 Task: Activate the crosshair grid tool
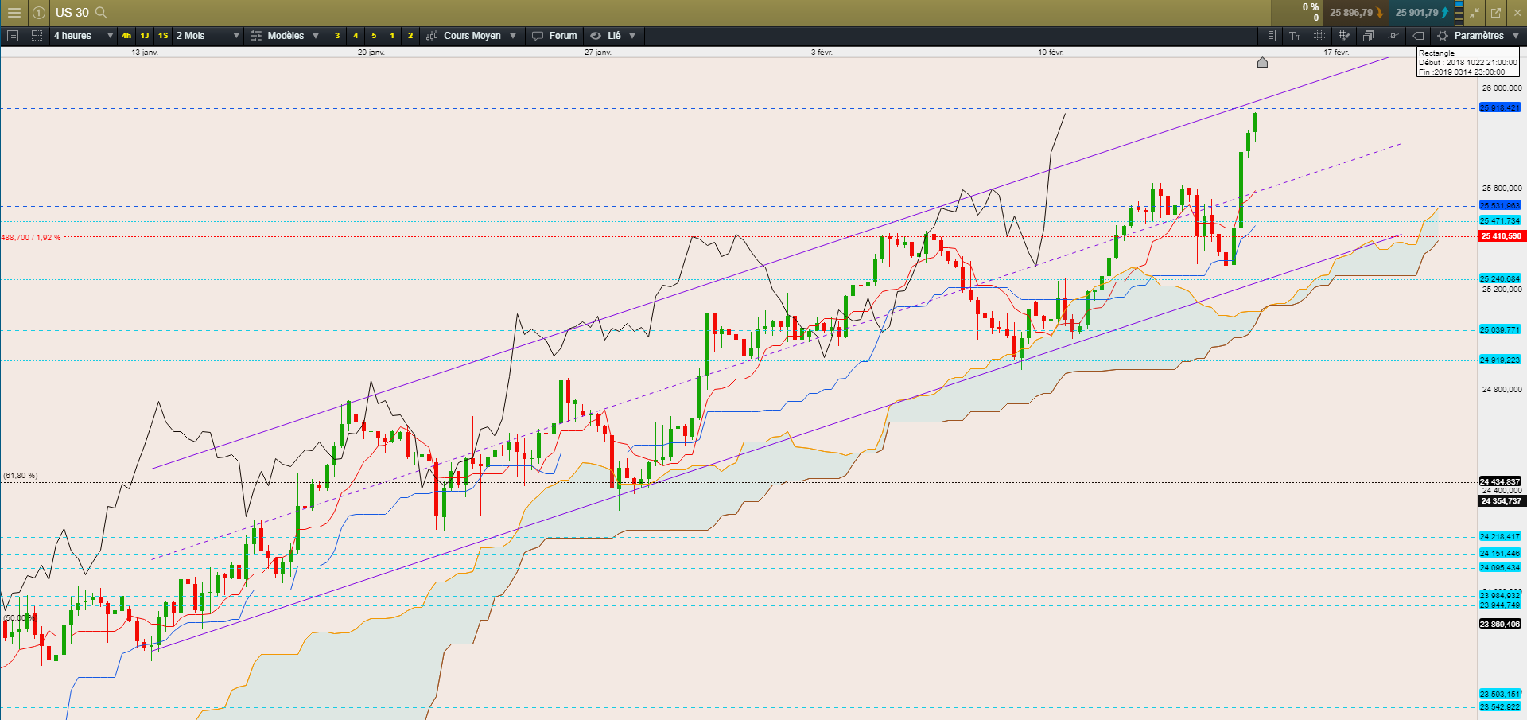[1319, 36]
